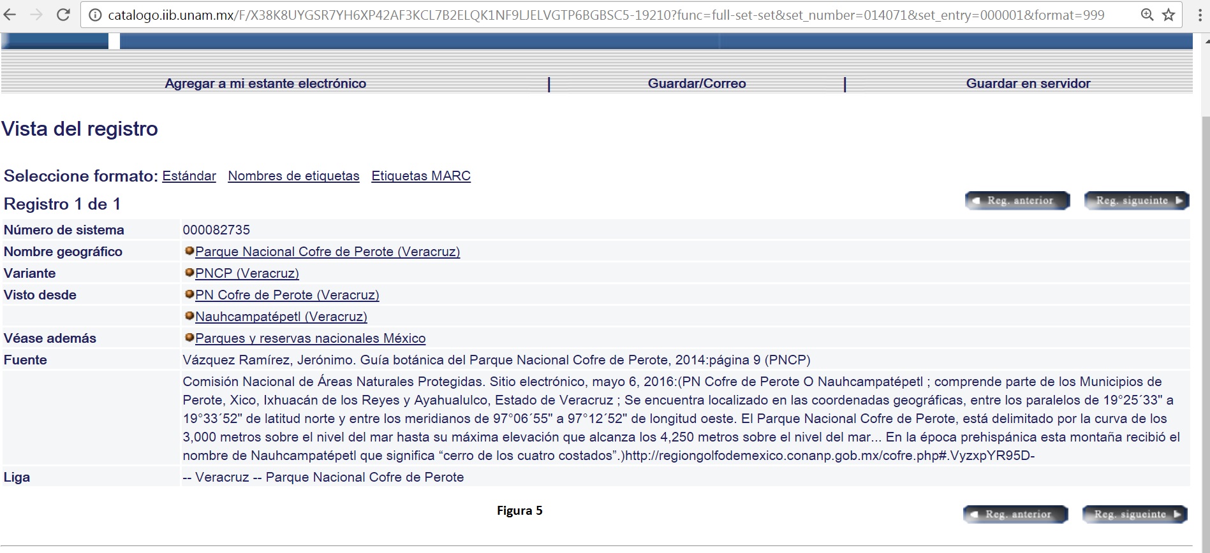Click the address bar URL field
This screenshot has height=553, width=1210.
pos(606,15)
